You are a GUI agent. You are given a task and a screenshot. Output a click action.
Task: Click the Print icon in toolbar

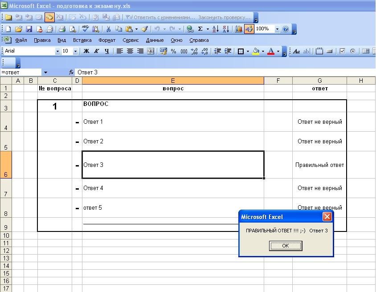[x=62, y=29]
